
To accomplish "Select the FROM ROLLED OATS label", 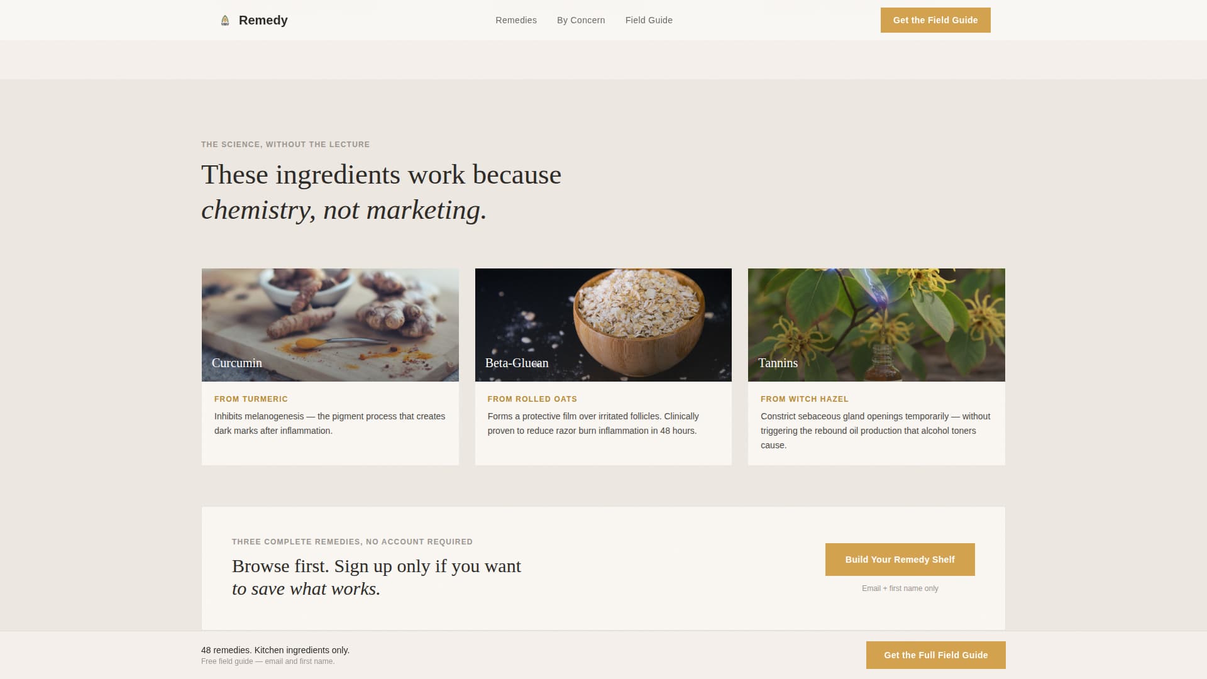I will 532,399.
